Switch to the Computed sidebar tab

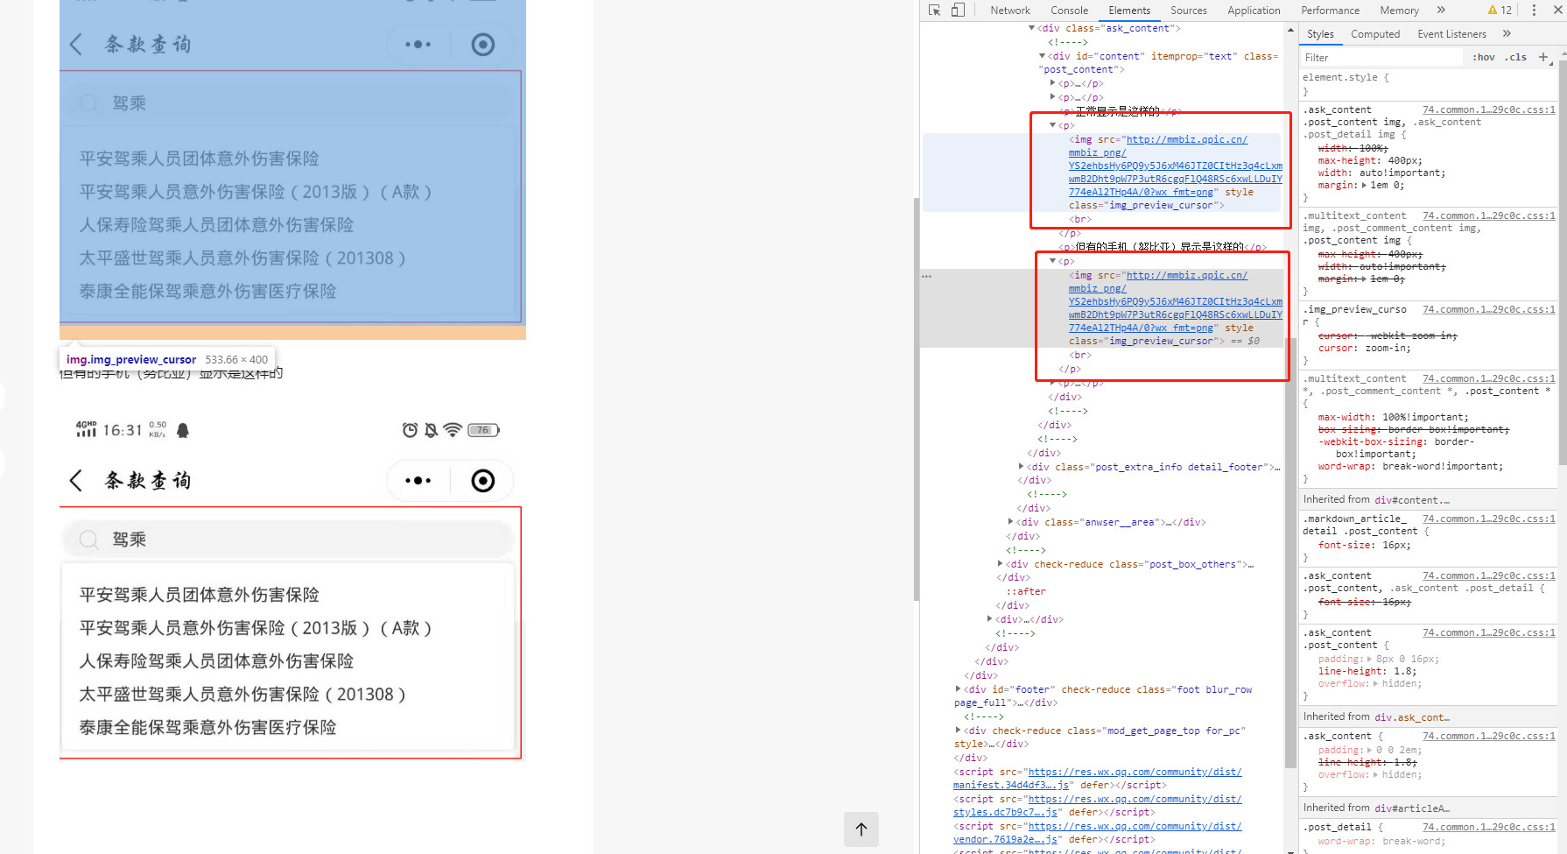click(x=1375, y=34)
